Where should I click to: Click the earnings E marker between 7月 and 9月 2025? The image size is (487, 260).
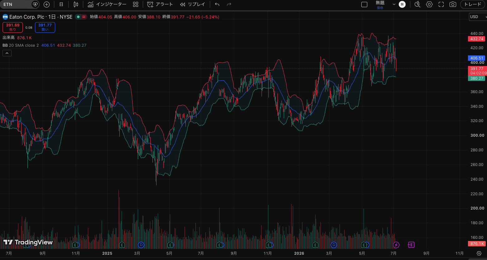tap(220, 245)
